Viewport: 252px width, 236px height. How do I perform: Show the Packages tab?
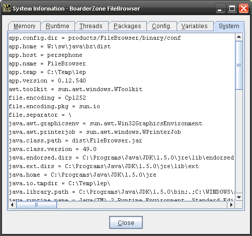[127, 26]
